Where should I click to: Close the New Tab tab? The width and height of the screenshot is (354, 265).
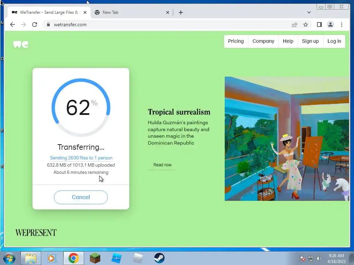(x=168, y=12)
